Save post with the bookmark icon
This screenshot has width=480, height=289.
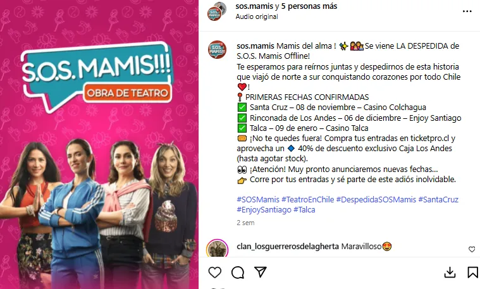coord(472,272)
